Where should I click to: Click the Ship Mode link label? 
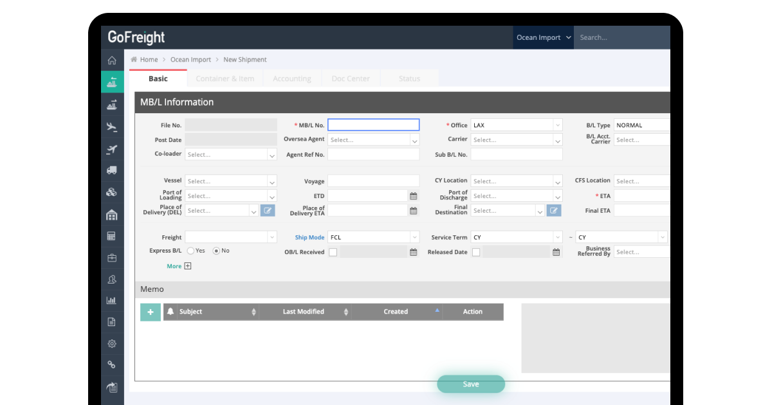[309, 237]
